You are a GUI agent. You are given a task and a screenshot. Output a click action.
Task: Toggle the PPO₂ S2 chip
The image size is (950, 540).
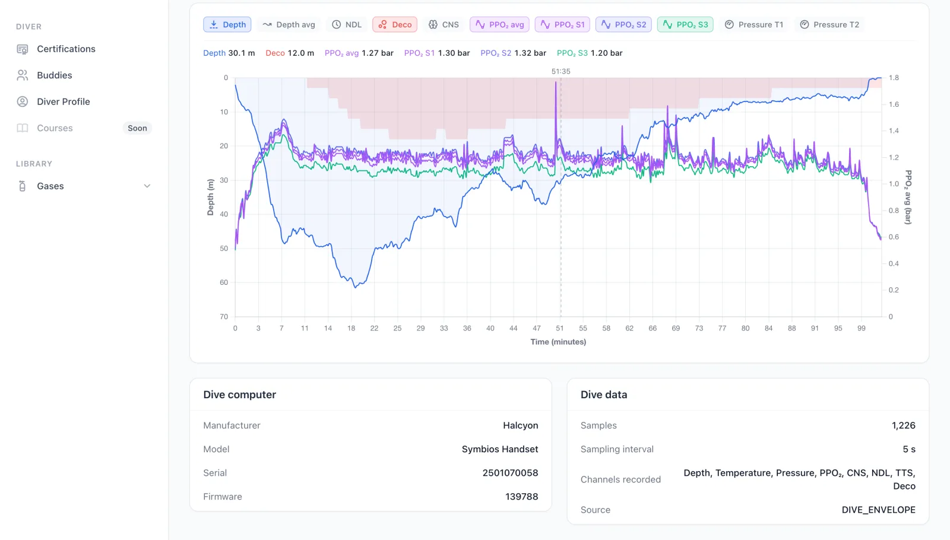[x=623, y=24]
